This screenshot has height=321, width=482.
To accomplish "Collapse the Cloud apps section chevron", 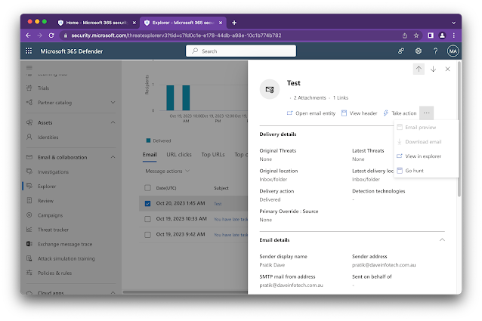I will pyautogui.click(x=113, y=292).
